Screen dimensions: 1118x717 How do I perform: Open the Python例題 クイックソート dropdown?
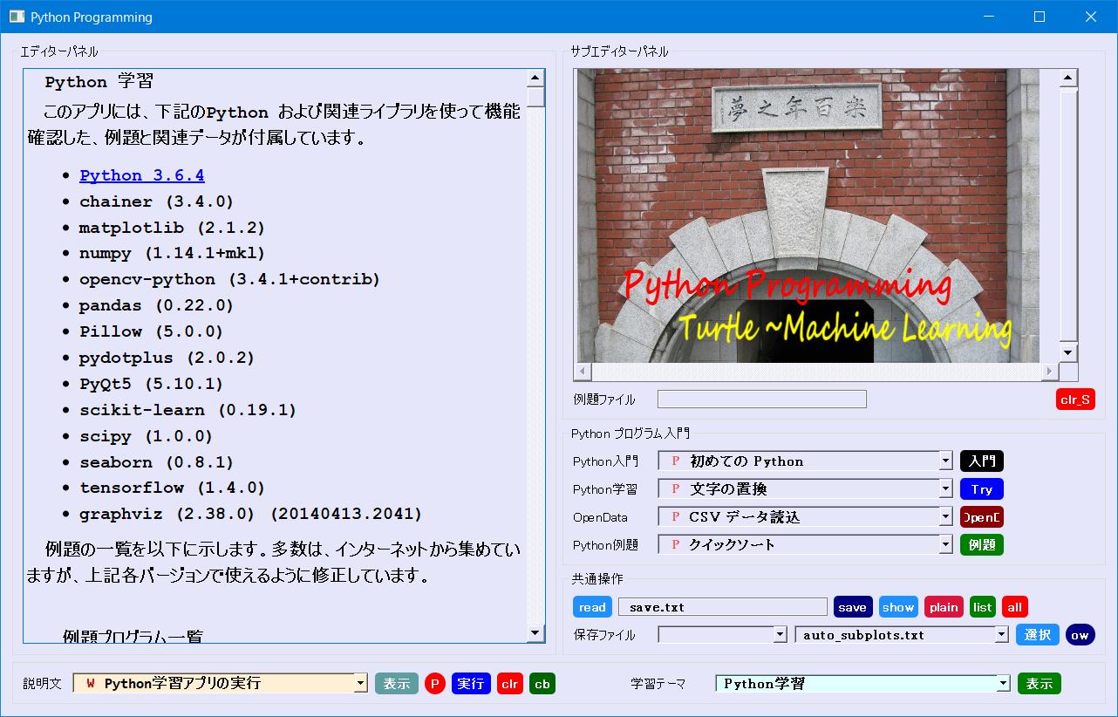point(945,544)
